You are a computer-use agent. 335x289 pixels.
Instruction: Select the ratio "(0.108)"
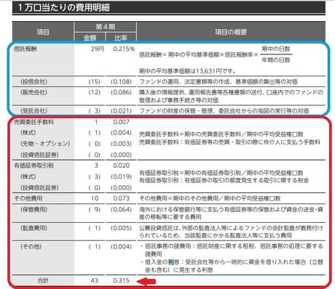coord(121,82)
